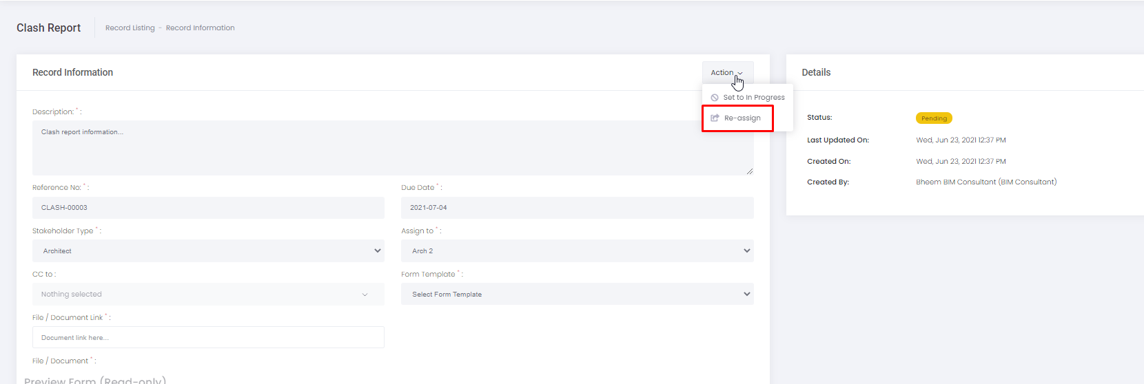
Task: Click the ban icon beside Set to In Progress
Action: (715, 98)
